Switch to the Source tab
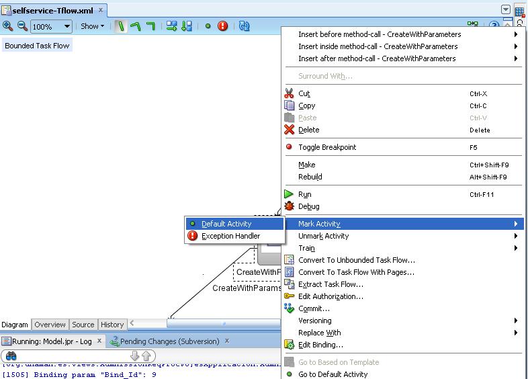Viewport: 528px width, 379px height. click(x=83, y=325)
